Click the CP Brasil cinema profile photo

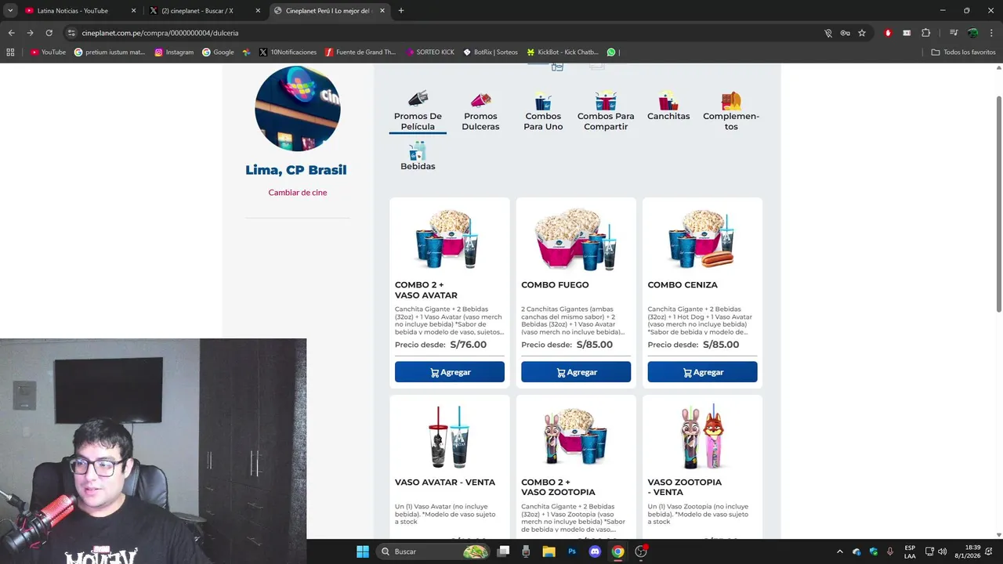click(x=298, y=108)
